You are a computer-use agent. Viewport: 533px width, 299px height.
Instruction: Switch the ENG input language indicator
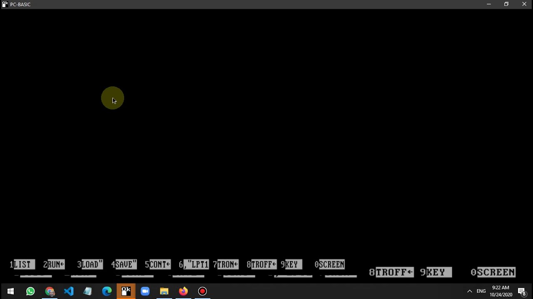click(481, 291)
